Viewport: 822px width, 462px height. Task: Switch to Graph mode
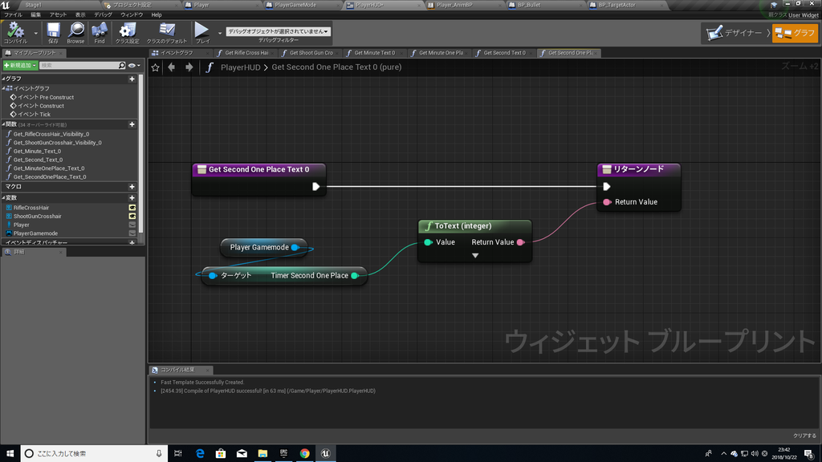point(795,33)
